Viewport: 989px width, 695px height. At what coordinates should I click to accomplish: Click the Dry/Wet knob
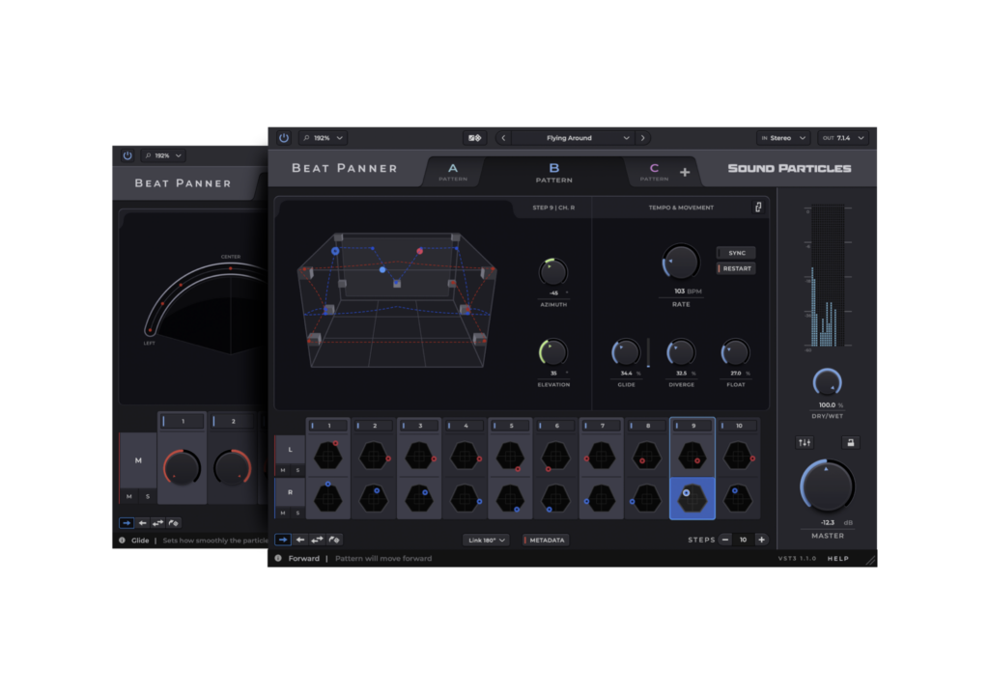pyautogui.click(x=827, y=382)
